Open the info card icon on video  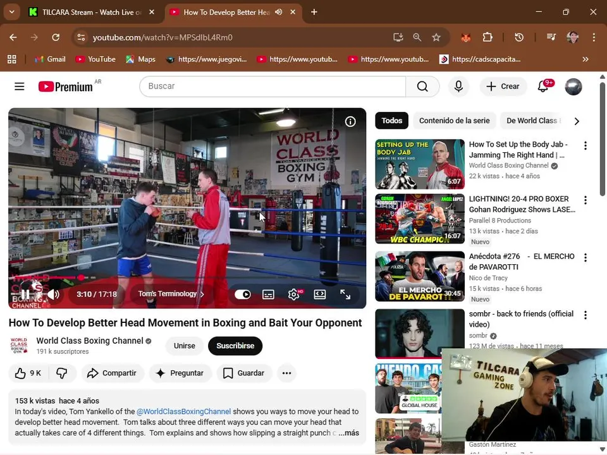[x=350, y=122]
